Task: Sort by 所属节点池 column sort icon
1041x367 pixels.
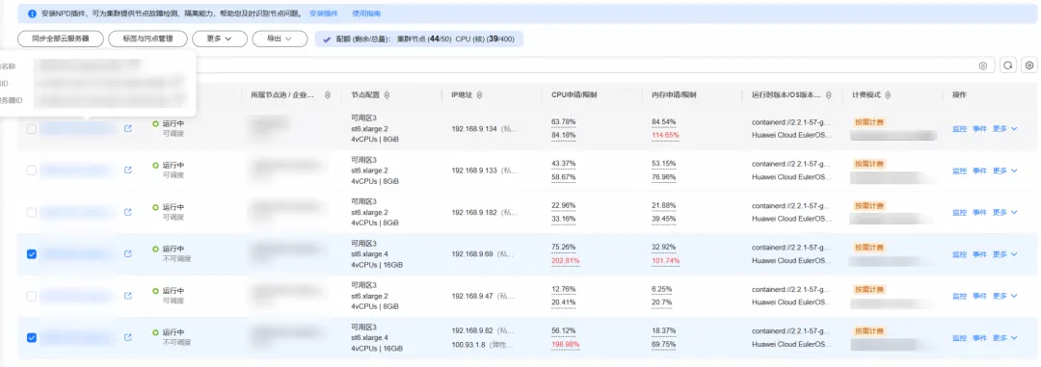Action: click(x=328, y=95)
